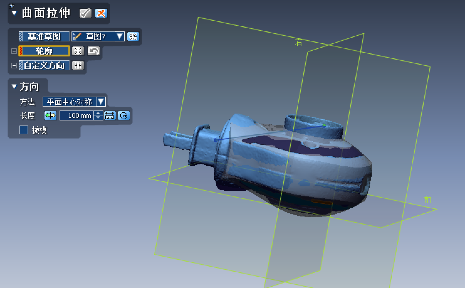
Task: Decrease 长度 value with the down stepper
Action: 98,118
